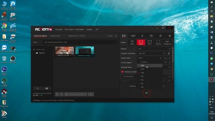
Task: Choose 480p in the video size list
Action: click(x=150, y=80)
